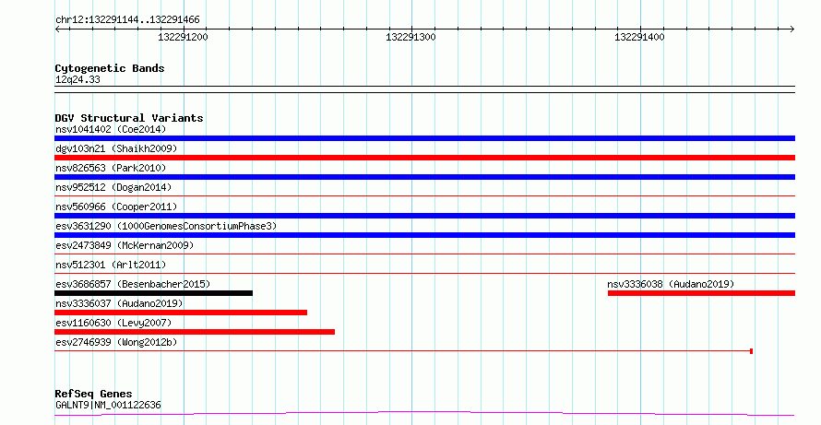
Task: Click the 132291200 ruler position label
Action: (x=183, y=37)
